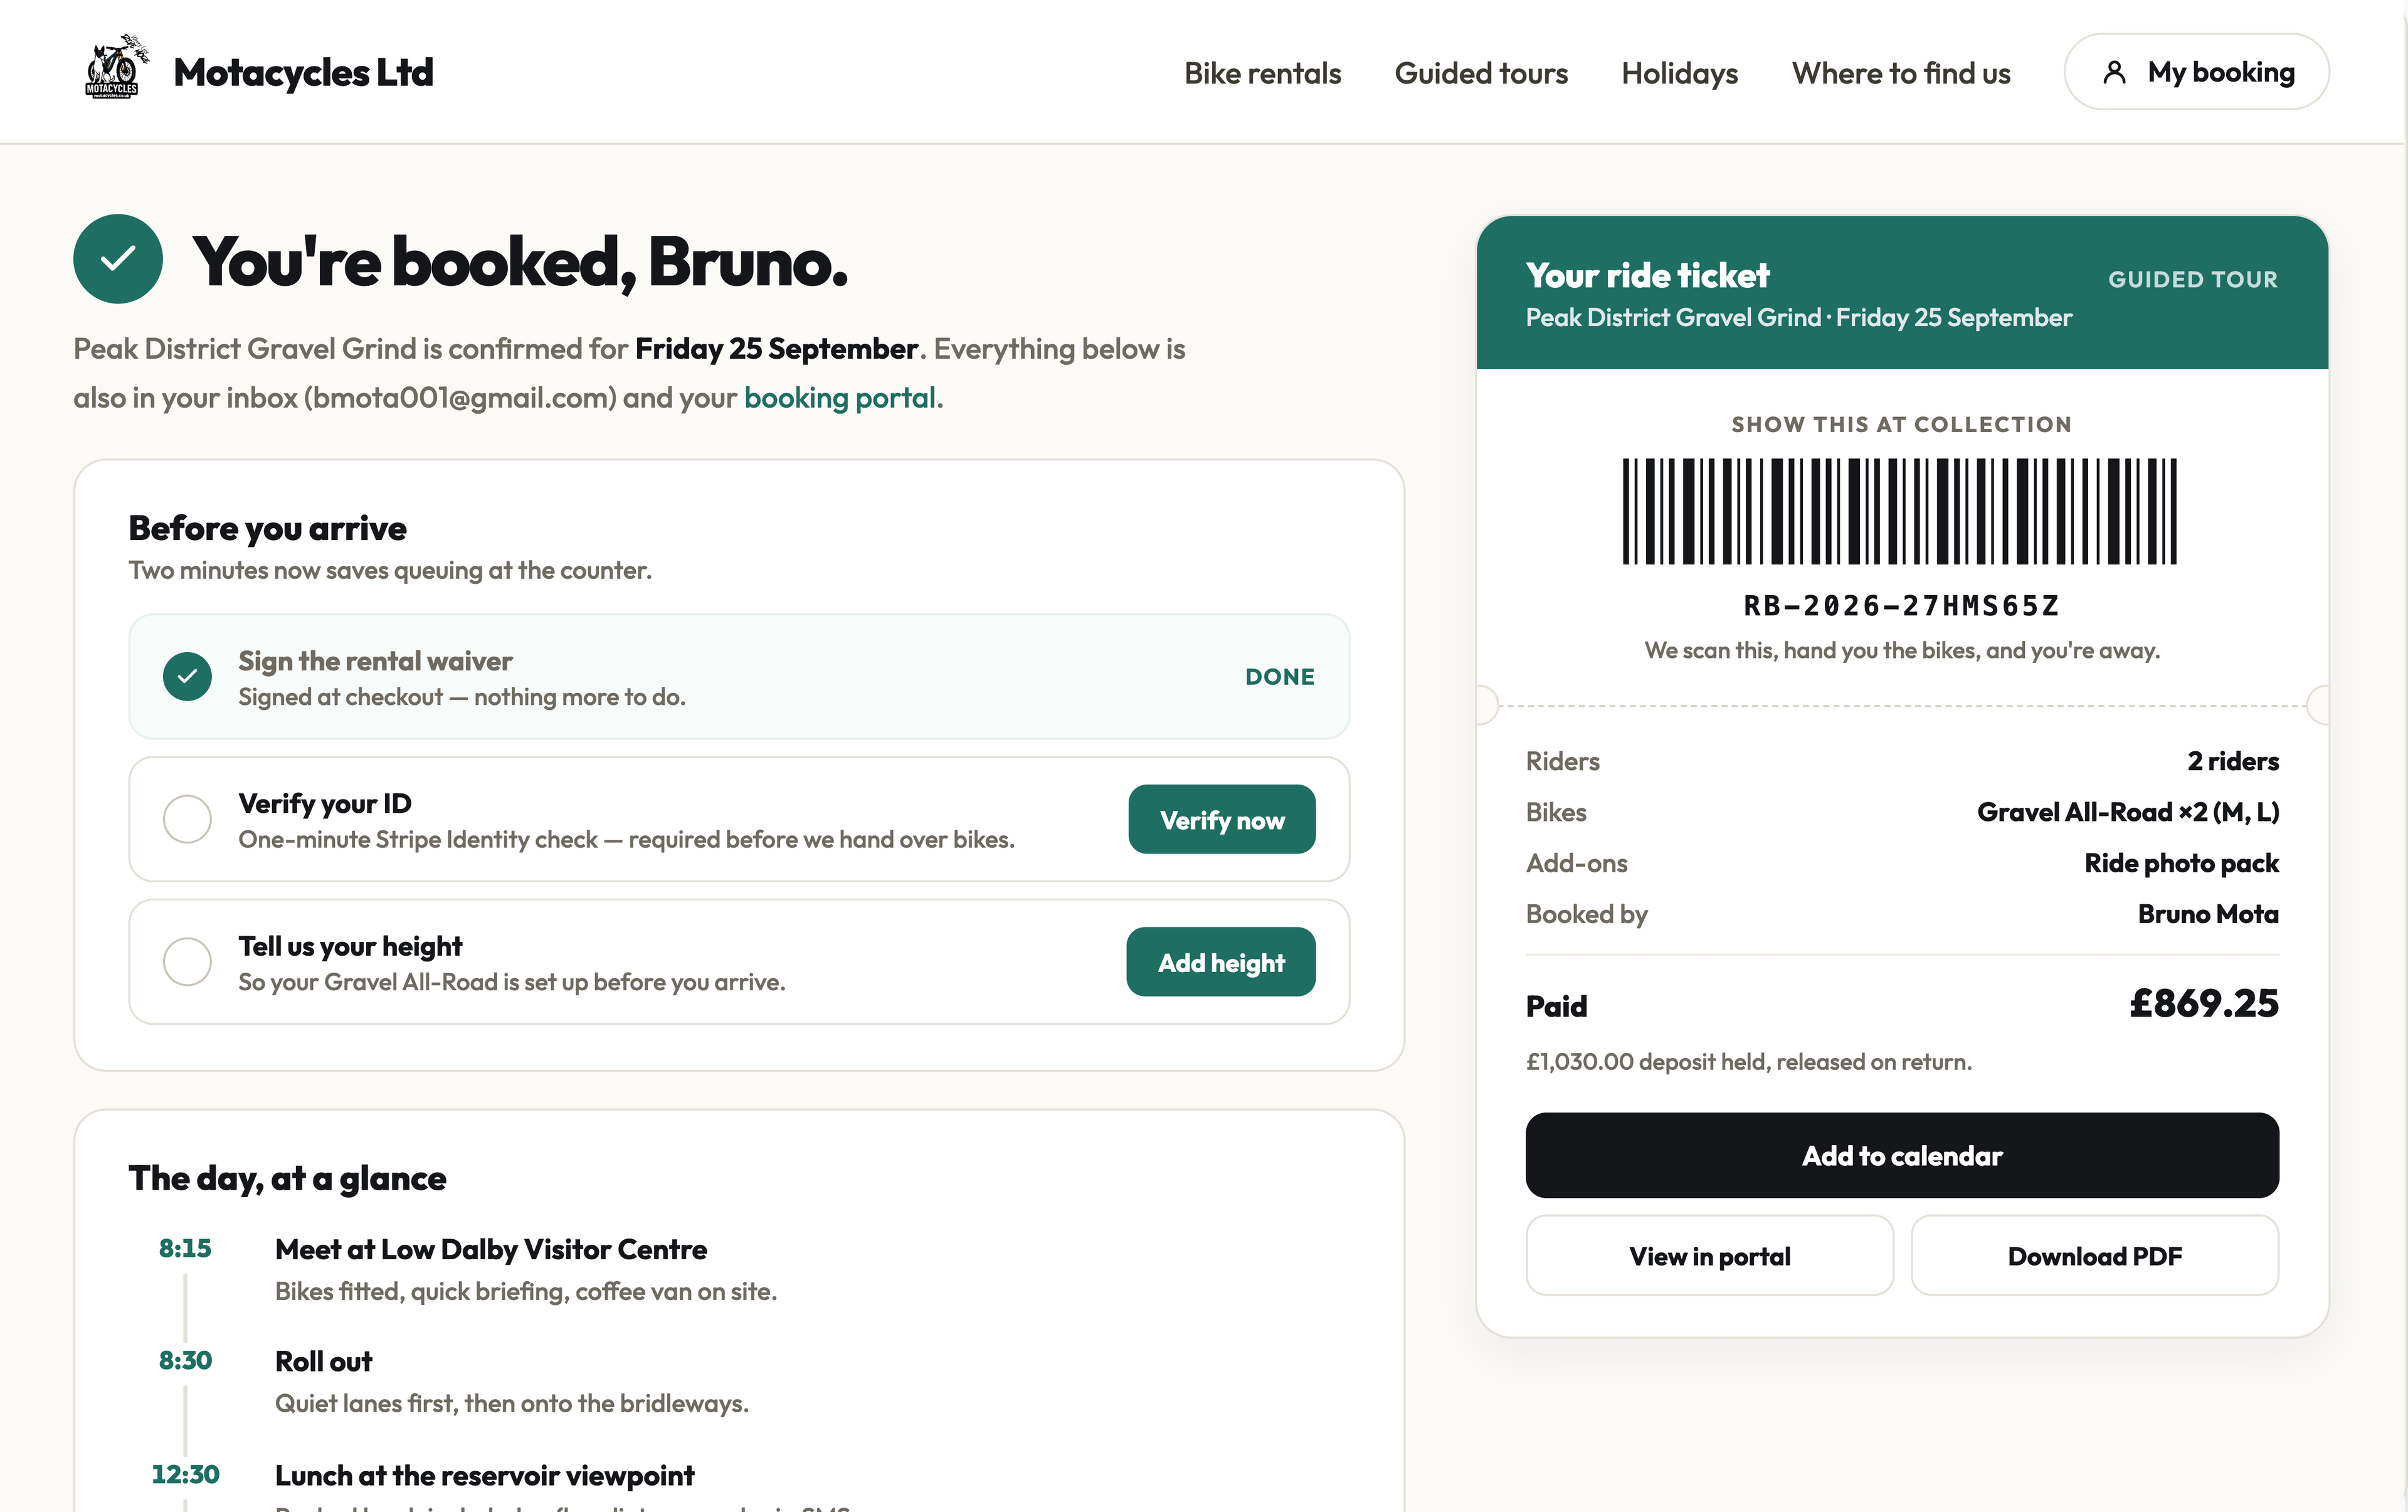
Task: Open Bike rentals in the navigation
Action: coord(1262,73)
